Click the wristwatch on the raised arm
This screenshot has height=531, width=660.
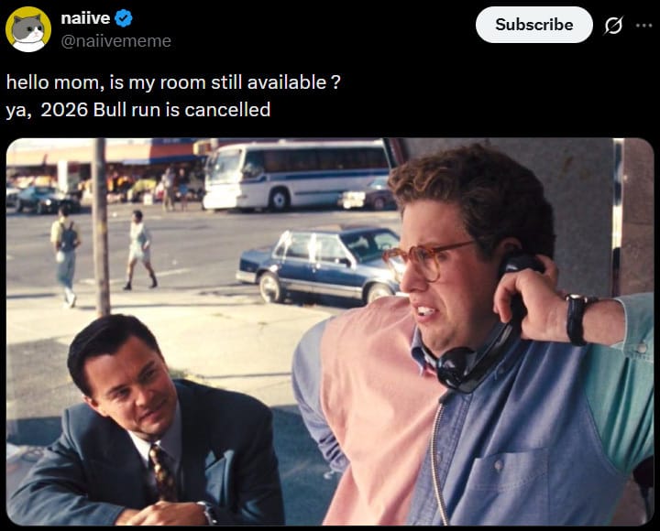click(577, 319)
